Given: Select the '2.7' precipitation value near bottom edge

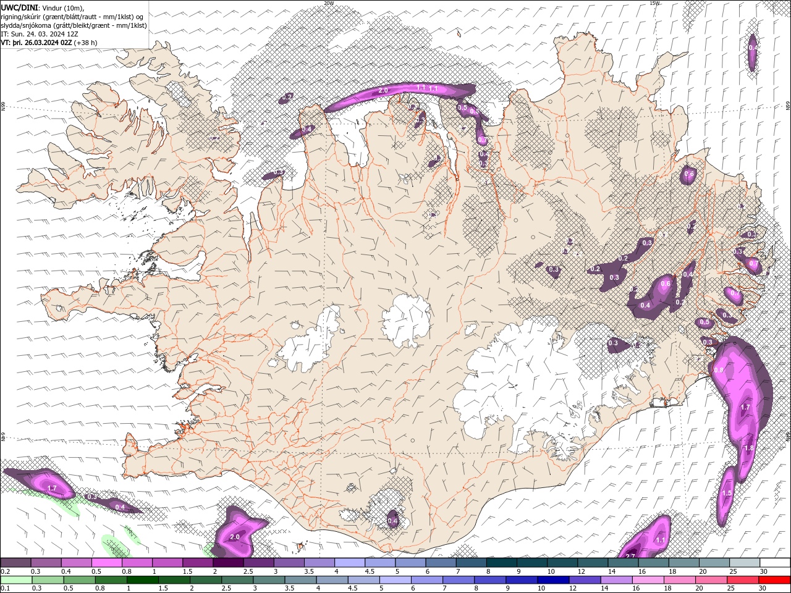Looking at the screenshot, I should tap(630, 556).
